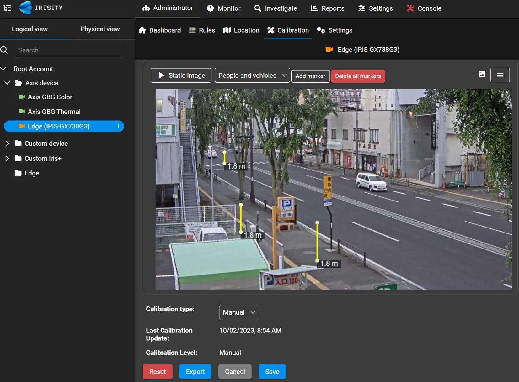This screenshot has width=519, height=382.
Task: Open the hamburger menu button beside the image icon
Action: 500,75
